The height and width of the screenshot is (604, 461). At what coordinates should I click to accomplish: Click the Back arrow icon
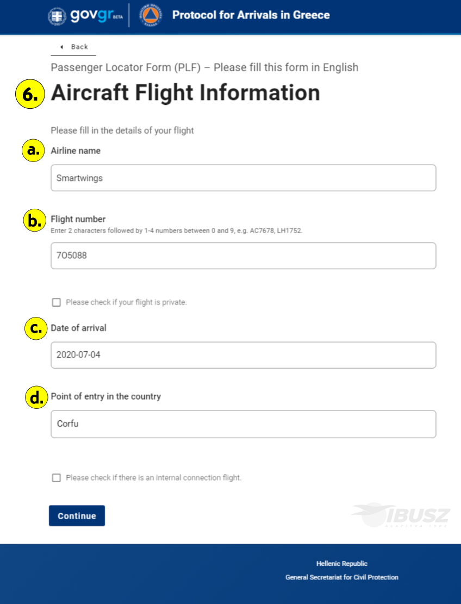pos(61,47)
